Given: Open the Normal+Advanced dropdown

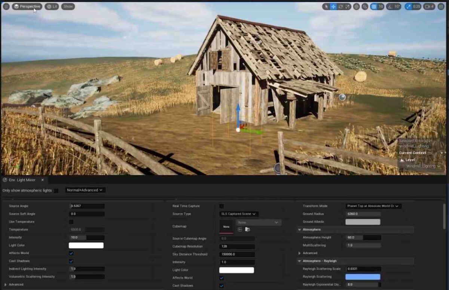Looking at the screenshot, I should click(85, 190).
